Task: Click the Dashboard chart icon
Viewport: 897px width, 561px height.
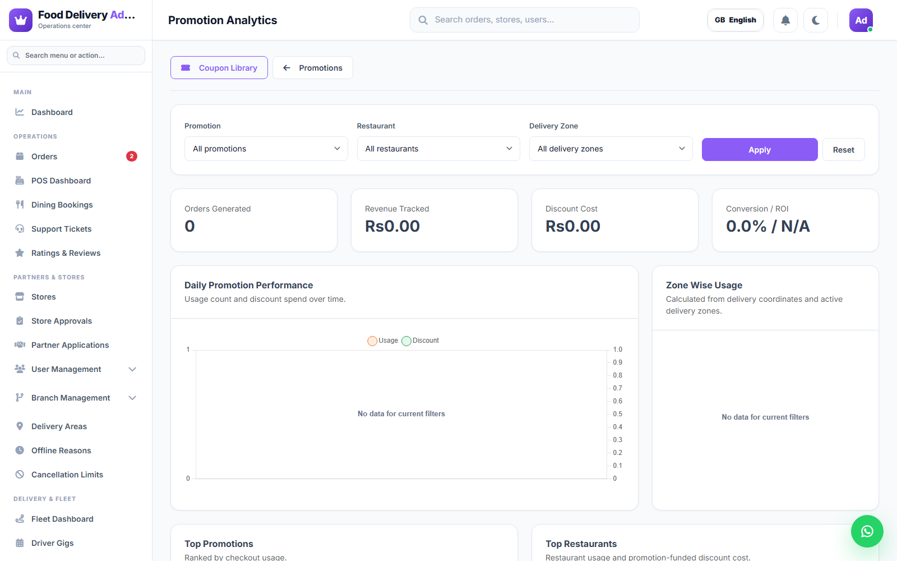Action: [20, 112]
